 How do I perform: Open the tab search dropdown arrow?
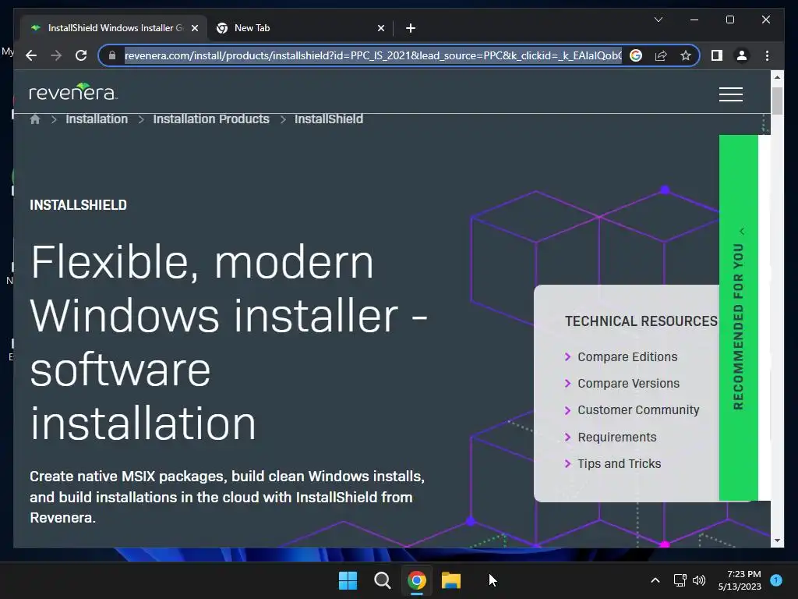[658, 19]
